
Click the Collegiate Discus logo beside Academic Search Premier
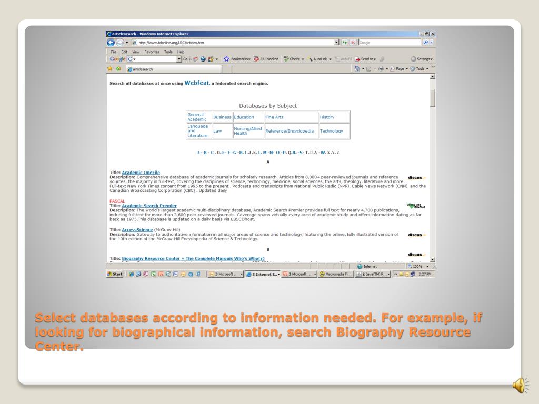(416, 206)
